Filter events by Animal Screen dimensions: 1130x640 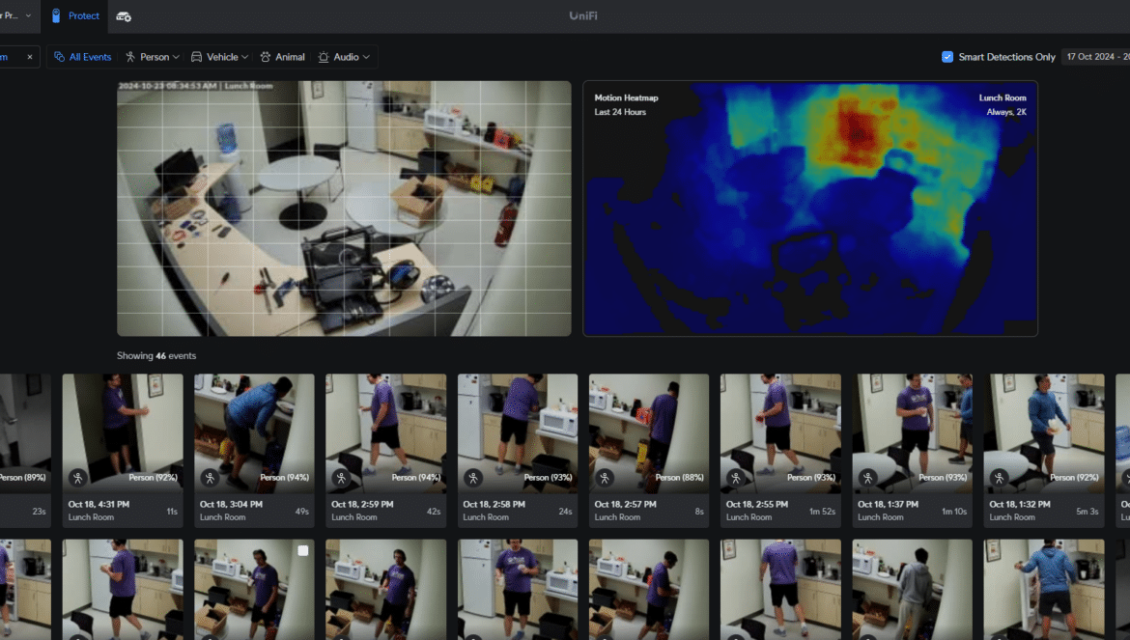click(282, 57)
